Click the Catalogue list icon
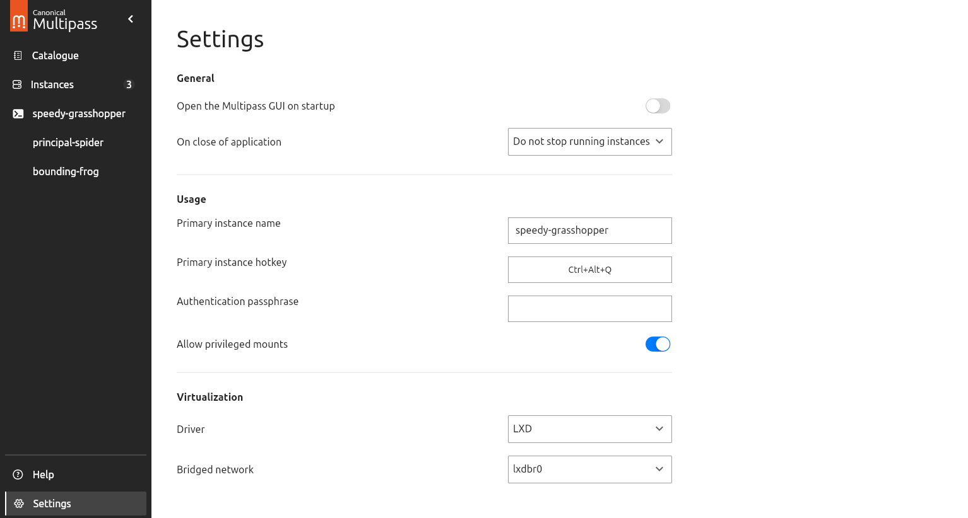The image size is (968, 518). (x=18, y=55)
